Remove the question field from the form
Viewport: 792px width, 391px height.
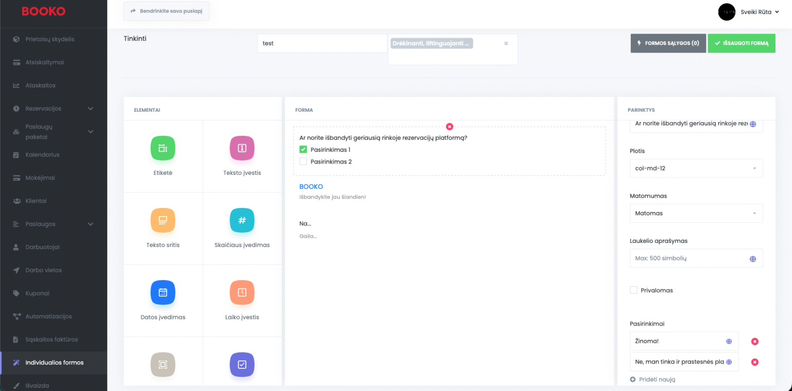(x=450, y=126)
